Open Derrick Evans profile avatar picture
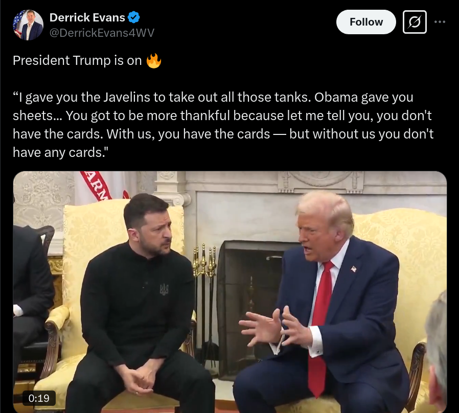The image size is (459, 413). (28, 25)
